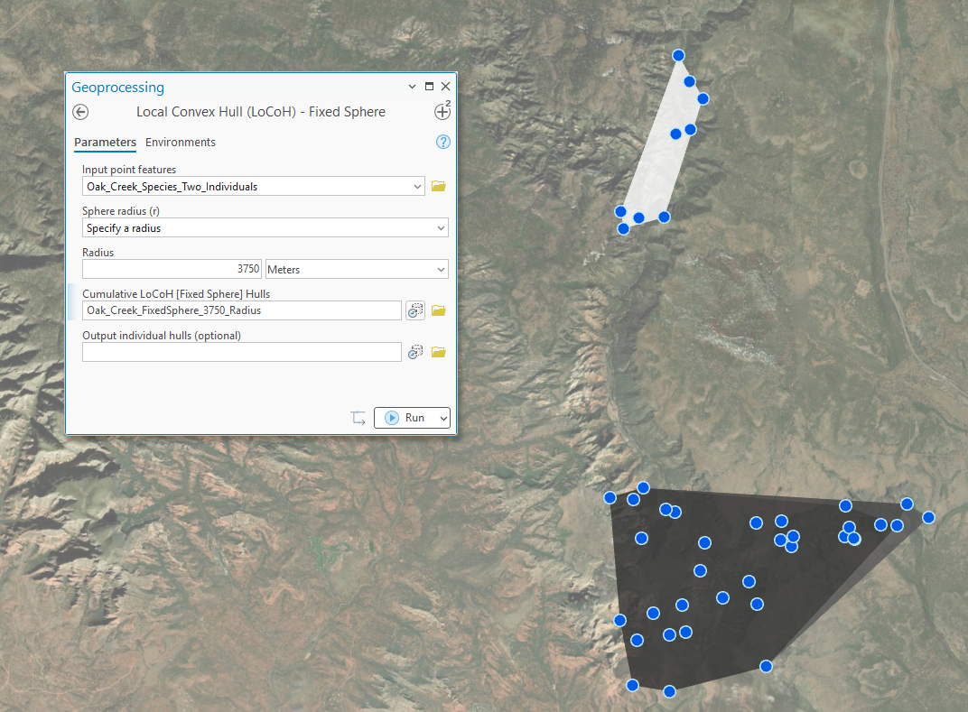The image size is (968, 712).
Task: Select the easternmost blue point on the map
Action: tap(928, 518)
